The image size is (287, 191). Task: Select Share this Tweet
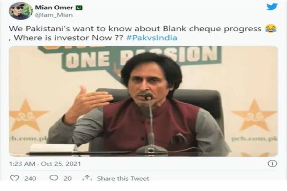click(123, 178)
